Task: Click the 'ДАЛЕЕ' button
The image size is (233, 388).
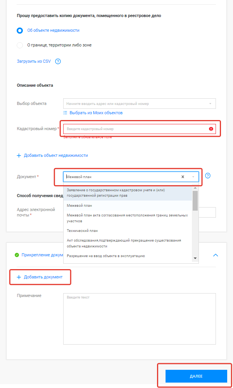Action: 196,376
